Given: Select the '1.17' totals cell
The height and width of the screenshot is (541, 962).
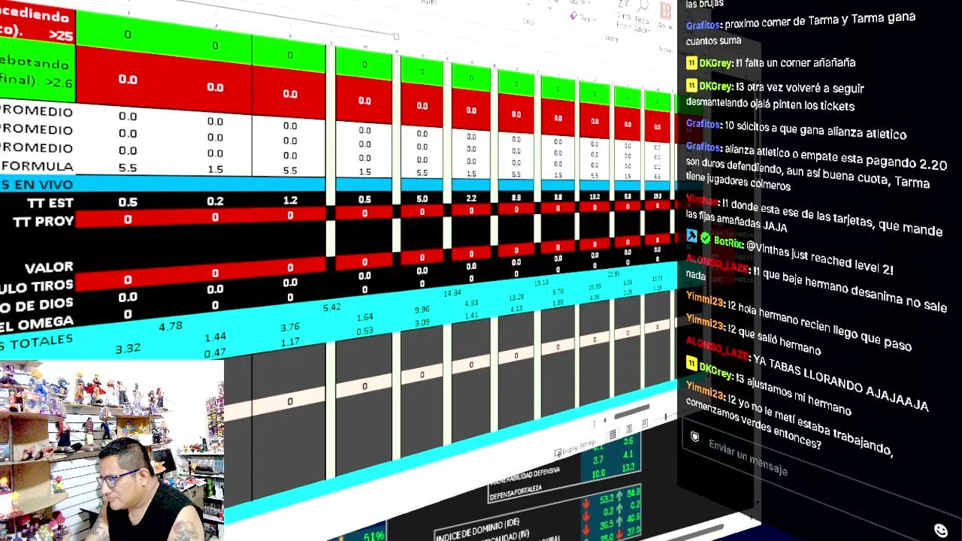Looking at the screenshot, I should click(x=290, y=343).
